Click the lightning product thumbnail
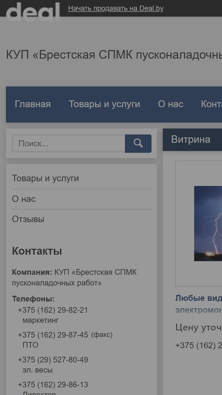This screenshot has height=395, width=222. point(208,224)
